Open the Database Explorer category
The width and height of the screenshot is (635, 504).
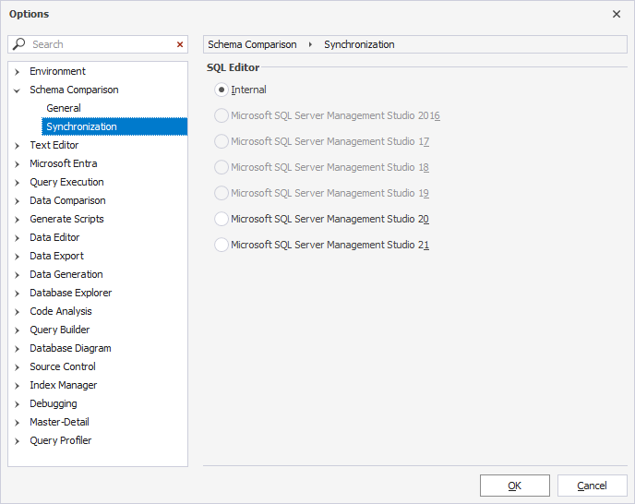point(71,293)
